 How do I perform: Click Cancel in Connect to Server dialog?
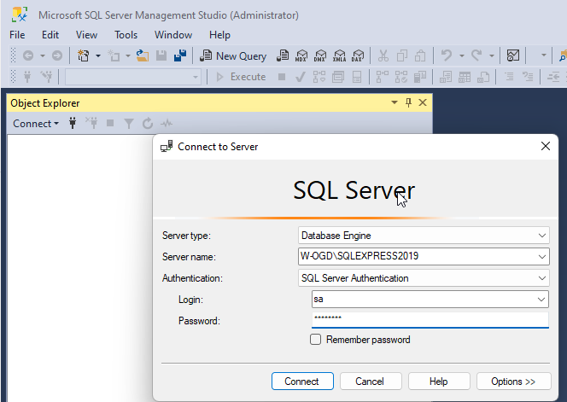(x=370, y=382)
